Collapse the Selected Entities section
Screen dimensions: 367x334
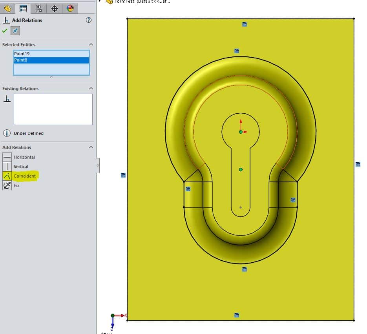click(91, 44)
